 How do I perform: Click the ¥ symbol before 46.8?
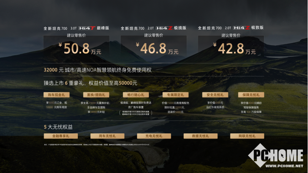[x=137, y=46]
